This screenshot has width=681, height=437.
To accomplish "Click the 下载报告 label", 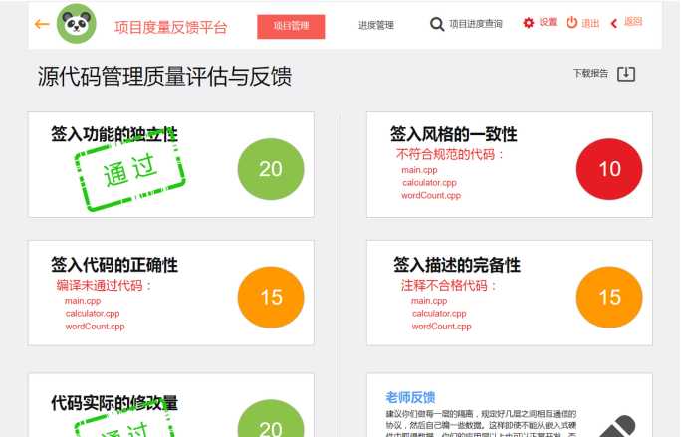I will pos(590,73).
